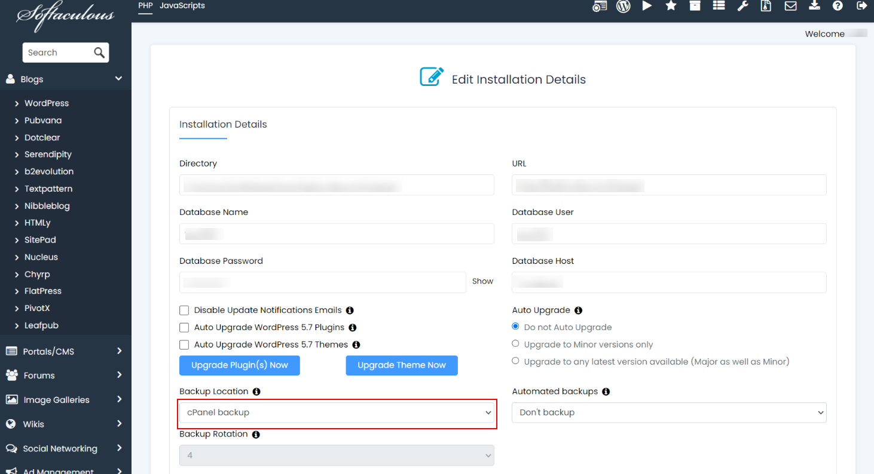Switch to the PHP tab
The width and height of the screenshot is (874, 474).
[x=145, y=5]
